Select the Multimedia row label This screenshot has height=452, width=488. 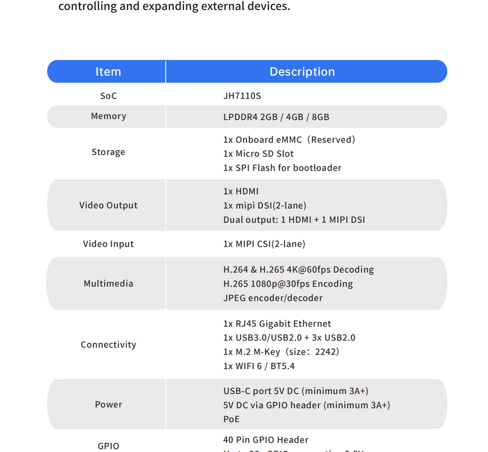click(109, 283)
